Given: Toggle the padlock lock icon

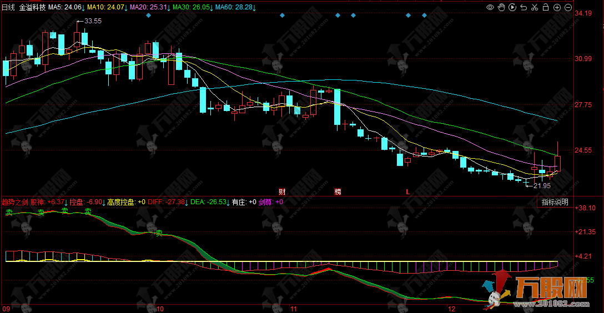Looking at the screenshot, I should pos(546,7).
